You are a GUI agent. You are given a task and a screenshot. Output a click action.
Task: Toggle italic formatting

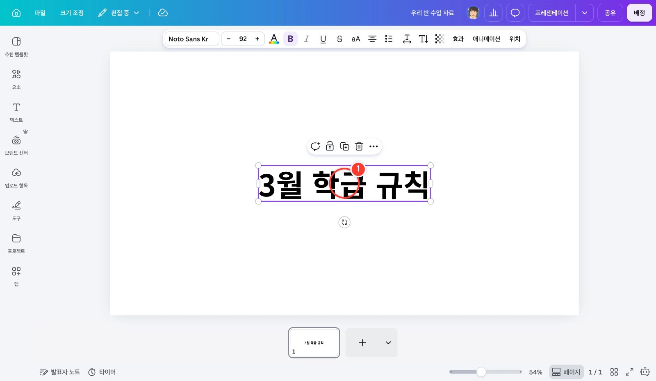pos(307,39)
